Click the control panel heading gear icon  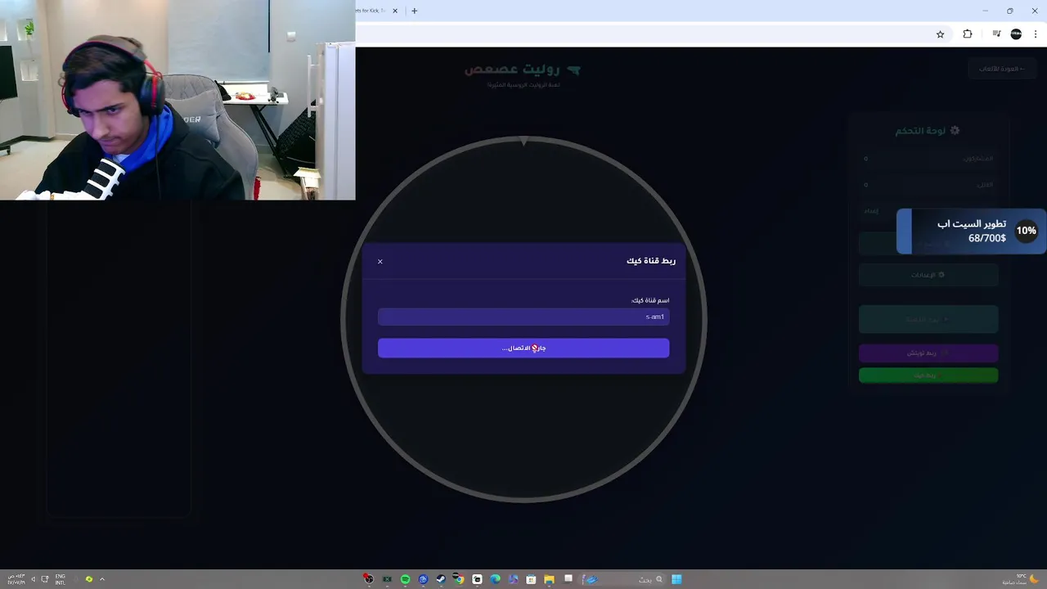pos(954,130)
